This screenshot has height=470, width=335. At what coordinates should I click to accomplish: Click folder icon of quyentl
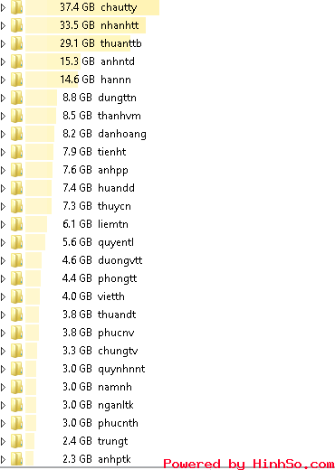[16, 242]
